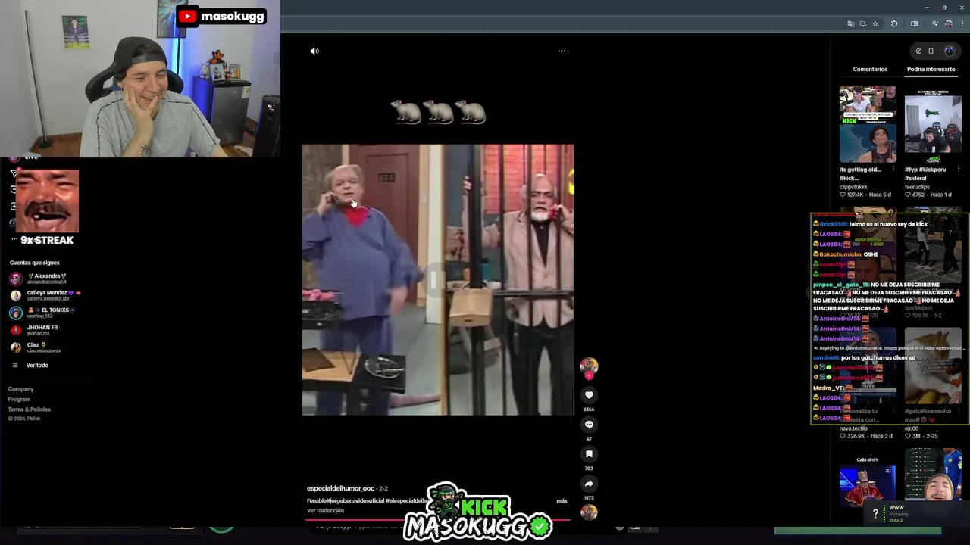Click the Chrome translate page icon
This screenshot has width=970, height=545.
tap(850, 24)
